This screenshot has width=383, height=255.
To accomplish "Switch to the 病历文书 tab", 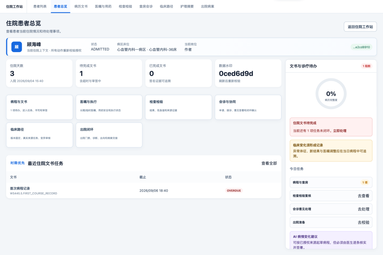I will [x=81, y=6].
